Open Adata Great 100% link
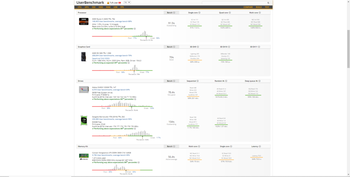 (x=152, y=108)
